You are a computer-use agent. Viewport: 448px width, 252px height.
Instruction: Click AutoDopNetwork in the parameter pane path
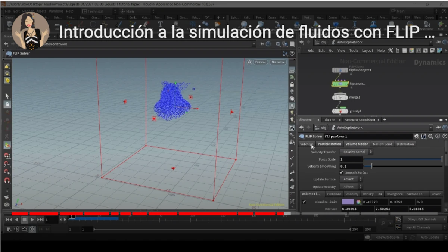tap(350, 128)
